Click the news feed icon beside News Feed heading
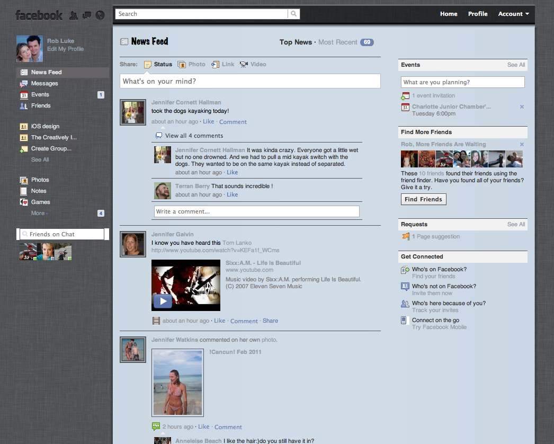The height and width of the screenshot is (444, 554). [x=124, y=42]
